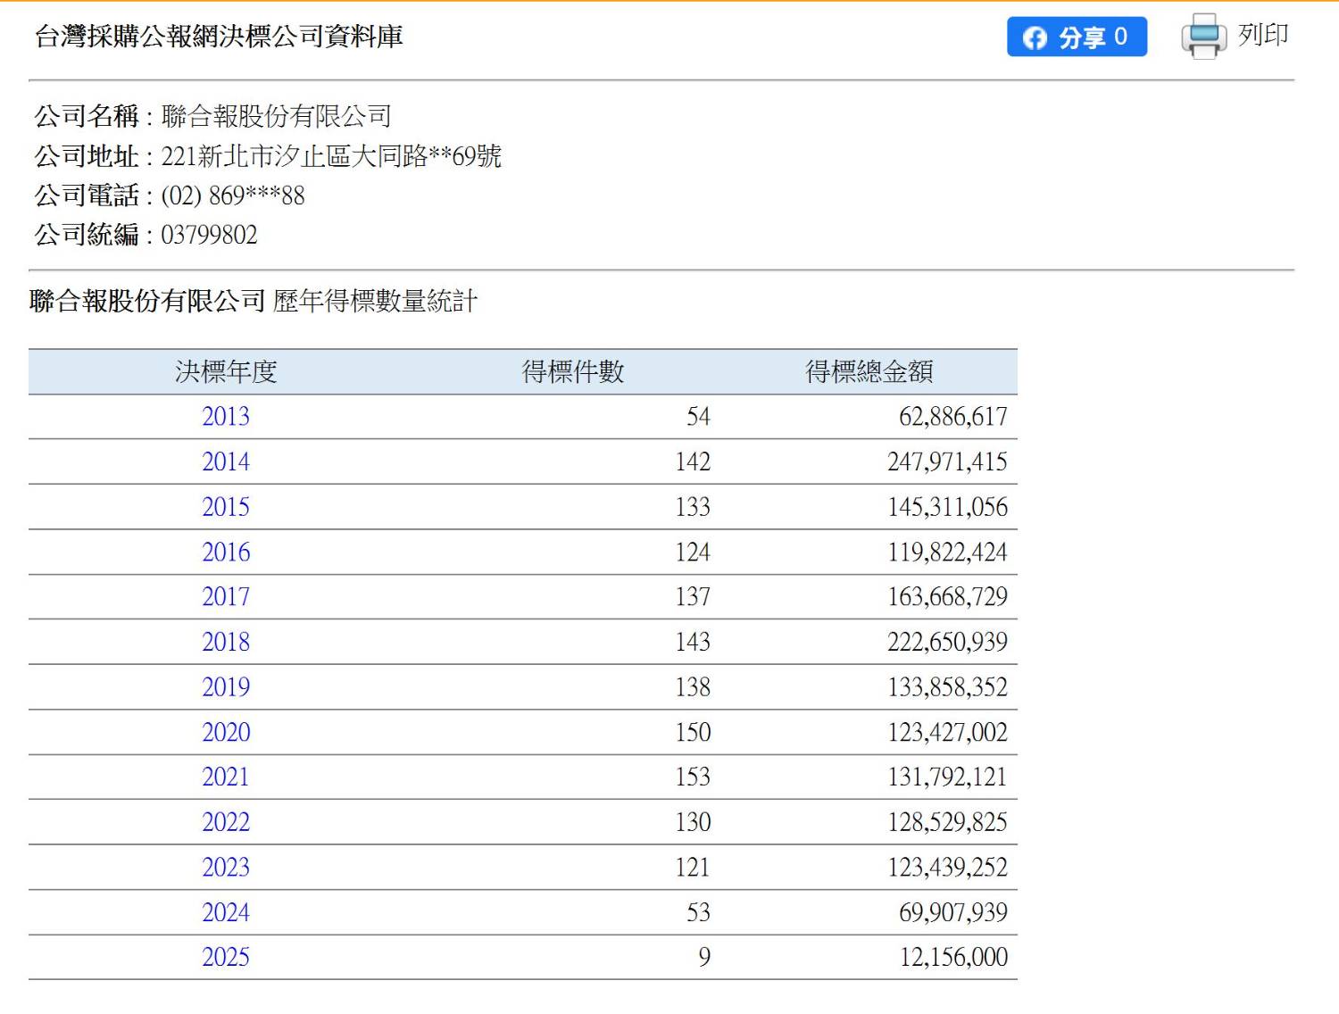Image resolution: width=1339 pixels, height=1014 pixels.
Task: Click the amount 222,650,939
Action: click(x=947, y=642)
